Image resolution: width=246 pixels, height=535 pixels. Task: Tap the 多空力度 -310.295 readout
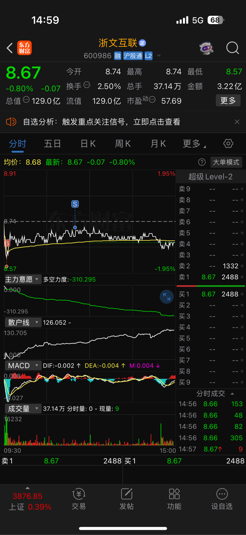[70, 279]
